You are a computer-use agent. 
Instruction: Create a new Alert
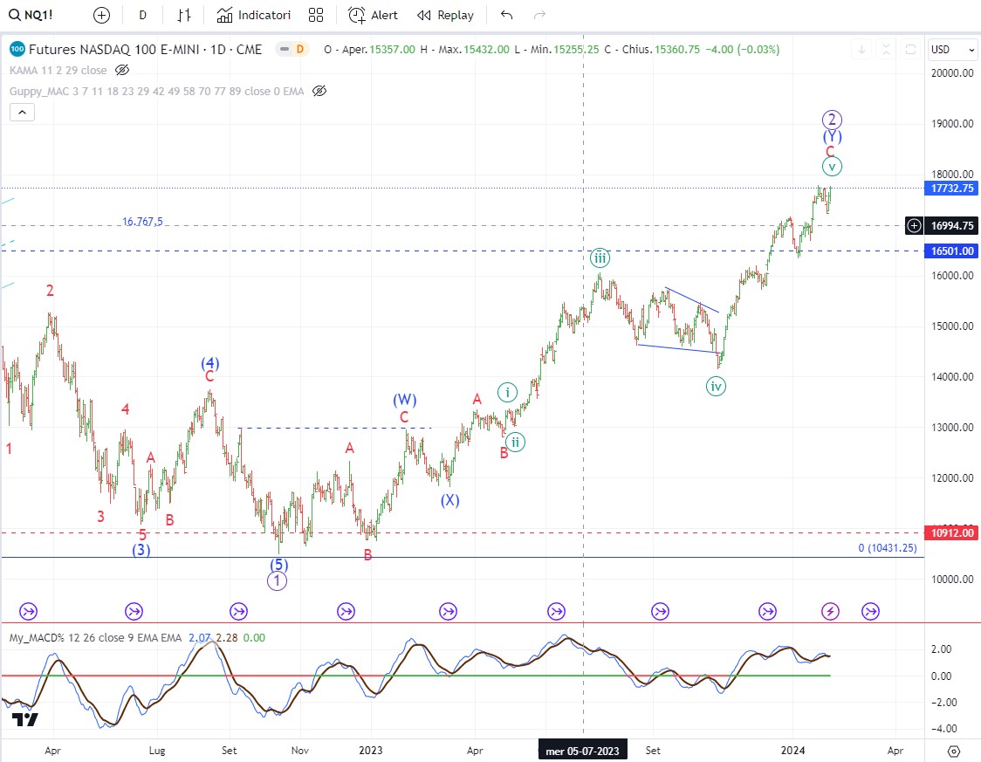(x=373, y=15)
